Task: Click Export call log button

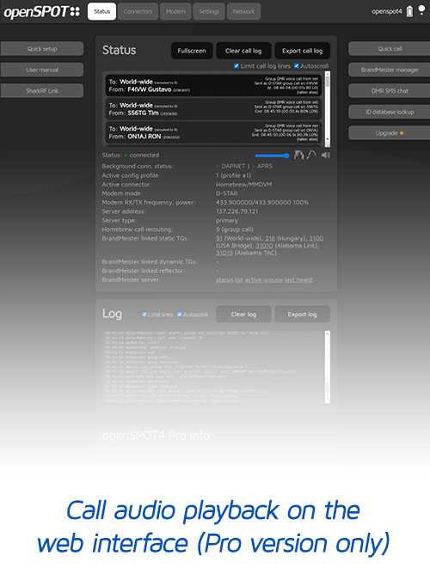Action: click(302, 51)
